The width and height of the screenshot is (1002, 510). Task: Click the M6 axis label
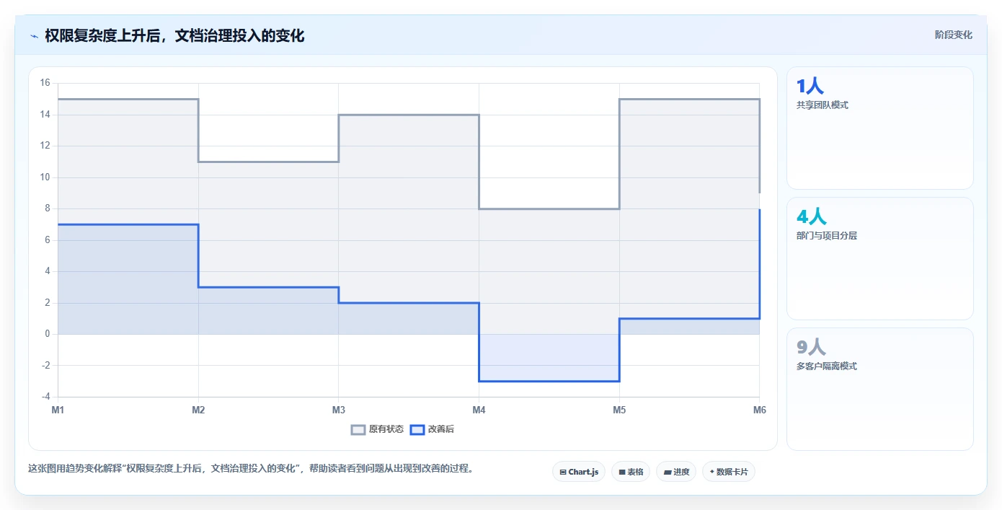pos(759,410)
